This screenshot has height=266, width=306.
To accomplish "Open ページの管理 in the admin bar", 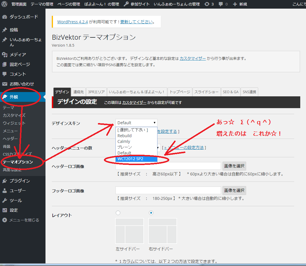I will 69,4.
